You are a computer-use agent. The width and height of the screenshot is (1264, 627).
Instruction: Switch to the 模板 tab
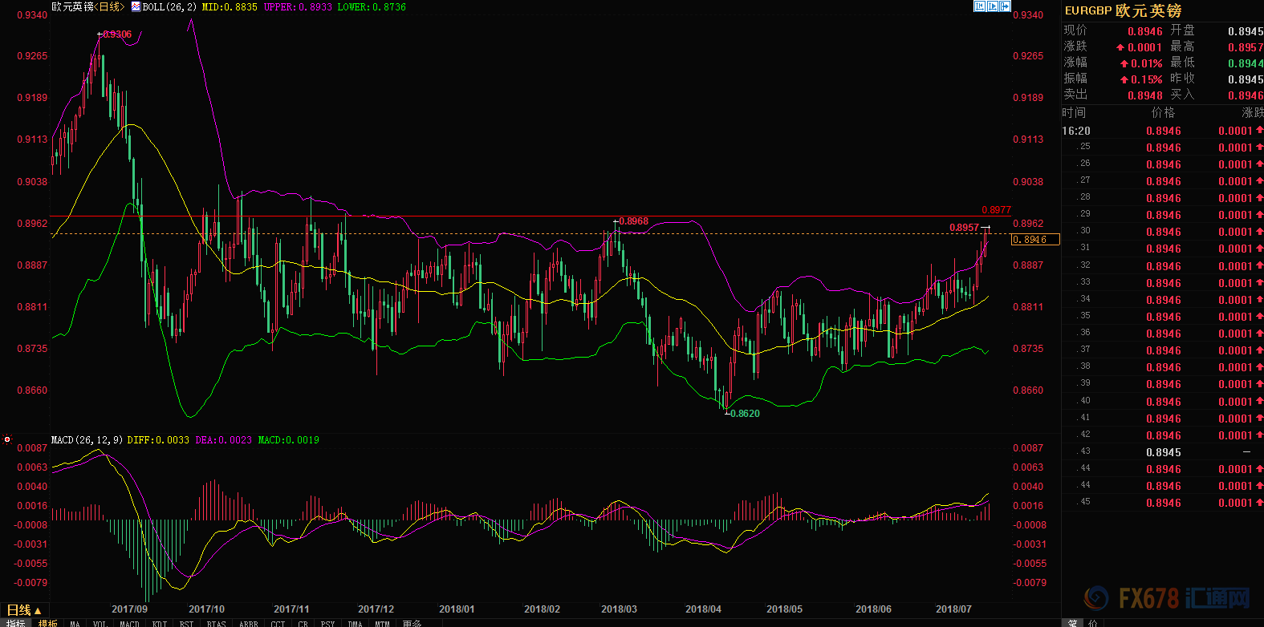point(48,623)
